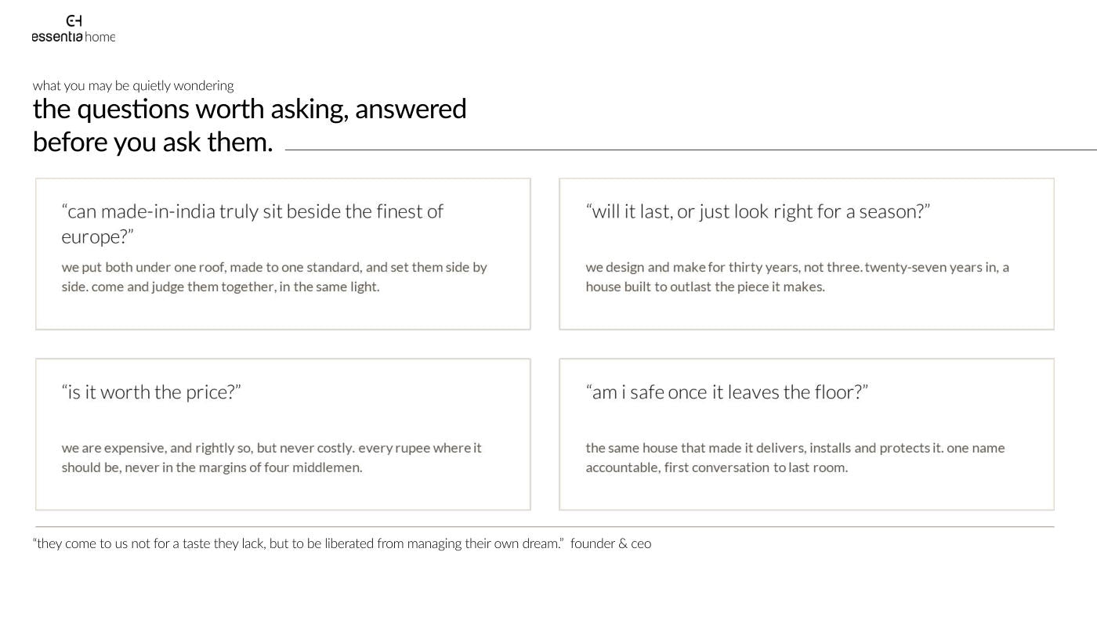Click the 'before you ask them.' heading line

(153, 142)
